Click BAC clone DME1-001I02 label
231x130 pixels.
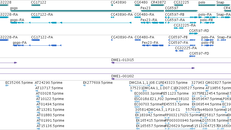(122, 76)
